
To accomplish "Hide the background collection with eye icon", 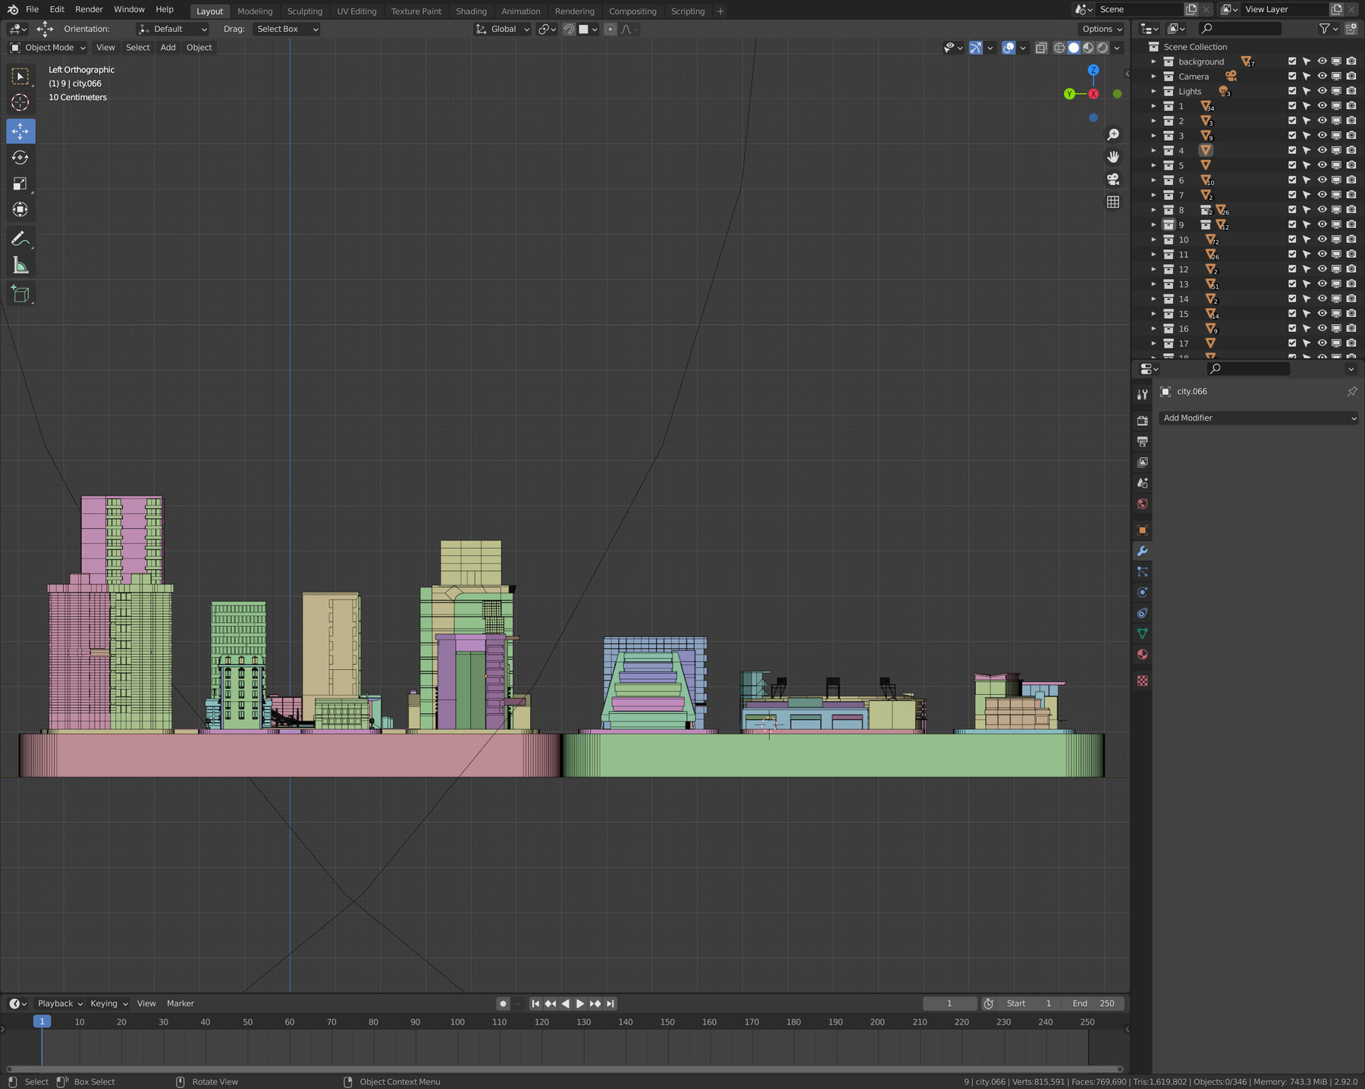I will (x=1322, y=61).
